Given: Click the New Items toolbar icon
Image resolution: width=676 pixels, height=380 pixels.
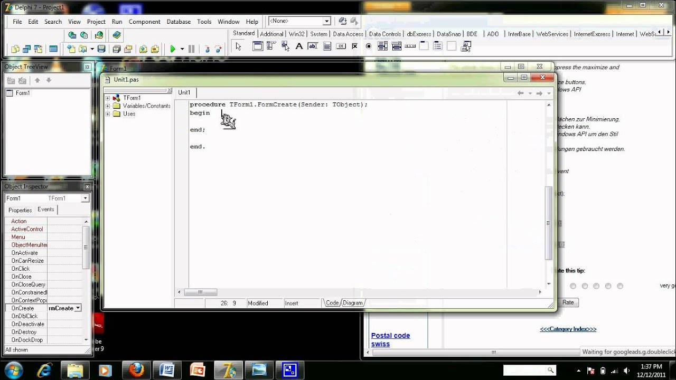Looking at the screenshot, I should coord(72,49).
